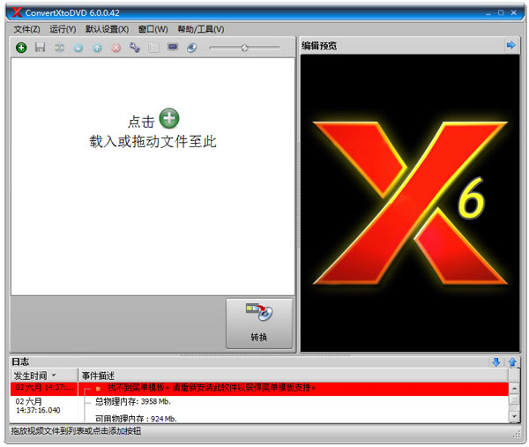Minimize the ConvertXtoDVD window
The height and width of the screenshot is (447, 529).
click(x=488, y=13)
